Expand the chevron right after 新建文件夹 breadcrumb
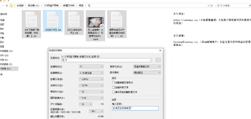Viewport: 251px width, 119px height. (77, 5)
